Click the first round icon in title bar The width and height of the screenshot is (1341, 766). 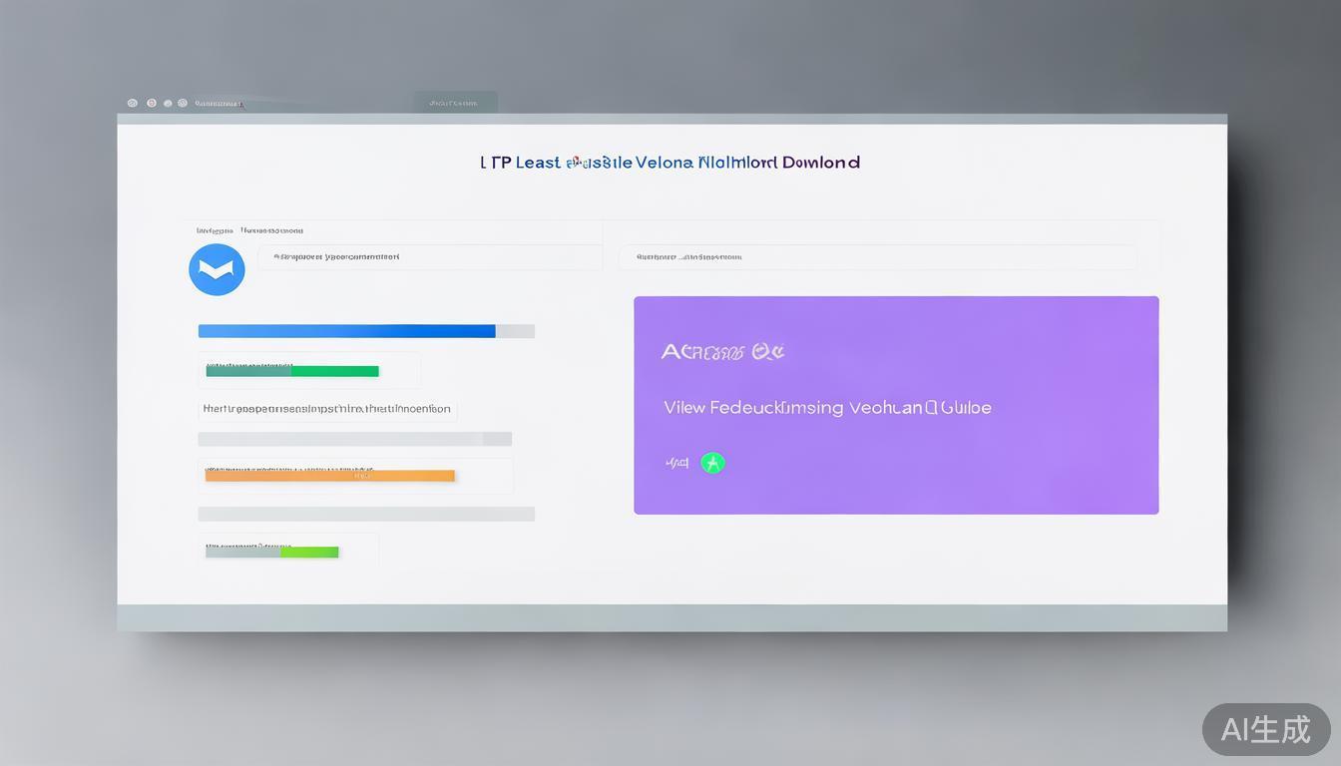coord(133,103)
